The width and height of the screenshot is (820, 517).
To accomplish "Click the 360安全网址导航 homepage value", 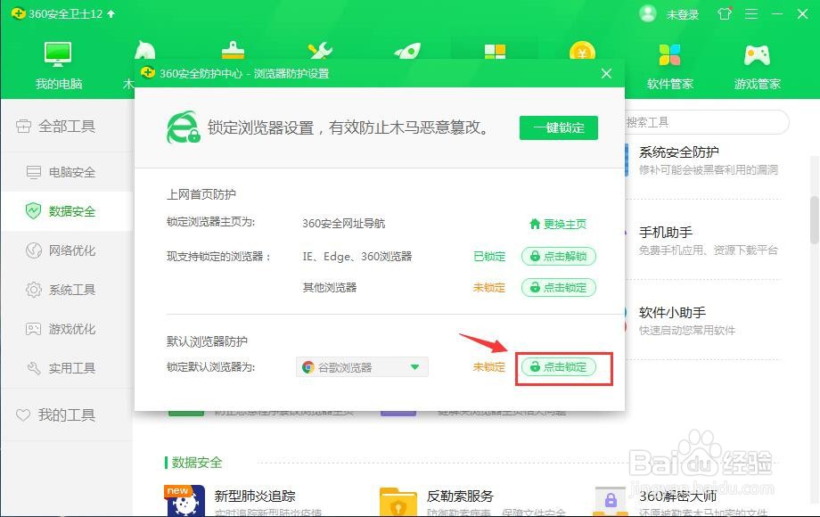I will 343,224.
